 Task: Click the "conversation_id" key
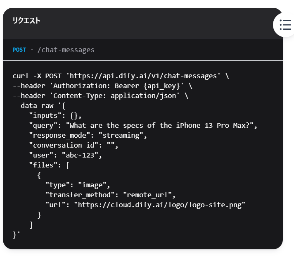coord(64,146)
